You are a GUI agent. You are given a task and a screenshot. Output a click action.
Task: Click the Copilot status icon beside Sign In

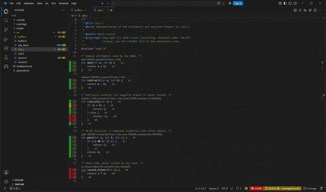(230, 3)
